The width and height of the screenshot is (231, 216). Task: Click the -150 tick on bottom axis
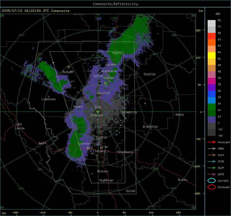pyautogui.click(x=15, y=212)
